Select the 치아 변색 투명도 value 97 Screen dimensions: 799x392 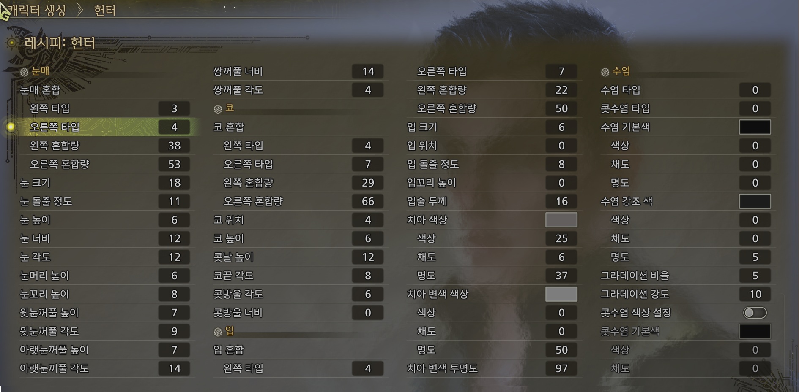tap(561, 368)
